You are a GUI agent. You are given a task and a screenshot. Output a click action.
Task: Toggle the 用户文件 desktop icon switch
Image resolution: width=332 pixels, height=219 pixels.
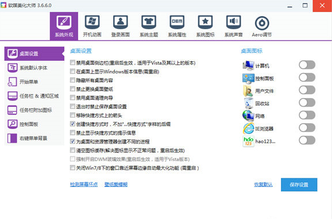(x=307, y=90)
